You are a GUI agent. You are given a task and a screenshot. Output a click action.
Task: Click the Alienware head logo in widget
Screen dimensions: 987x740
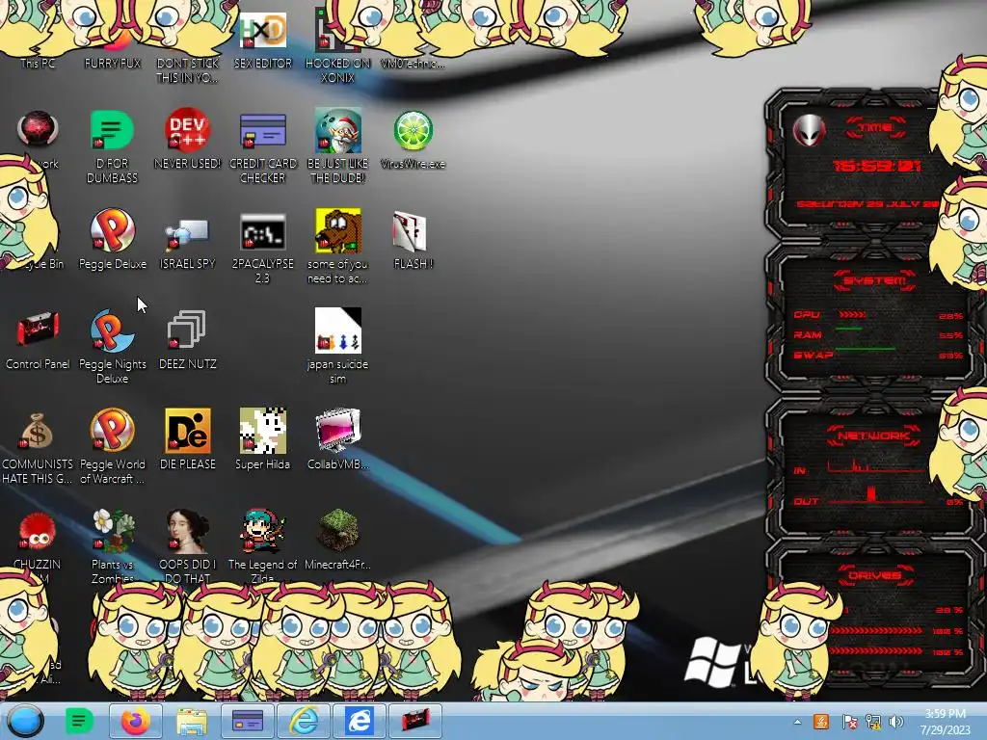[x=809, y=131]
